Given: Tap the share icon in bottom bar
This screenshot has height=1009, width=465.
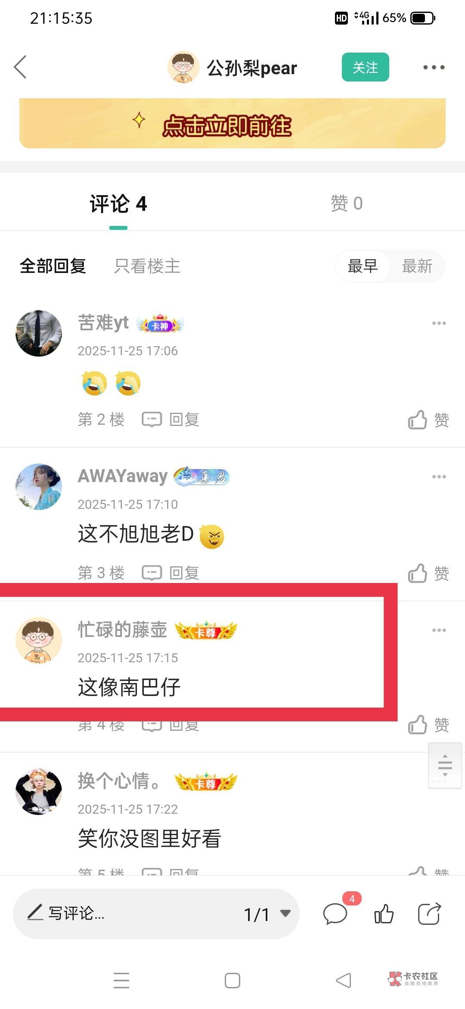Looking at the screenshot, I should pos(430,914).
